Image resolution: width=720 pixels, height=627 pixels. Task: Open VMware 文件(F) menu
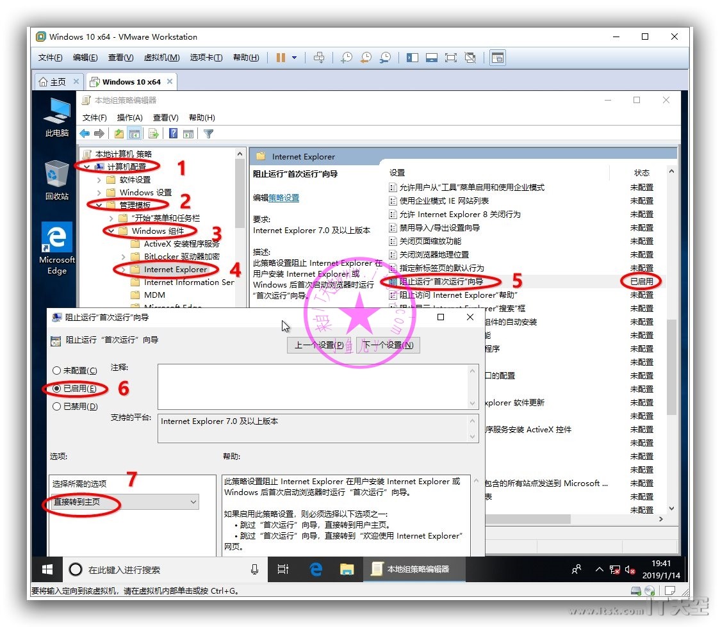50,58
